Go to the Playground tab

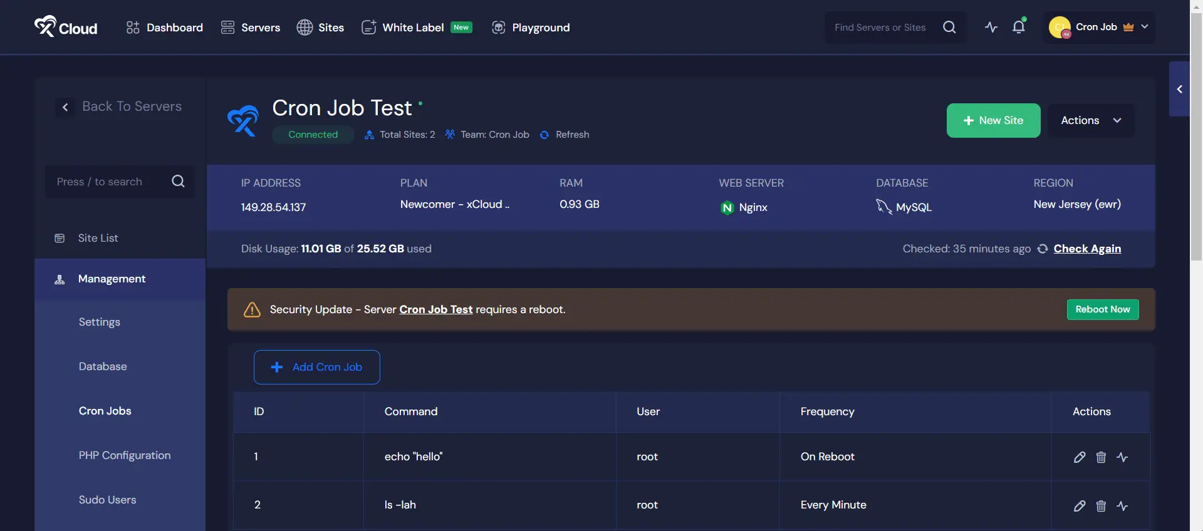point(531,28)
